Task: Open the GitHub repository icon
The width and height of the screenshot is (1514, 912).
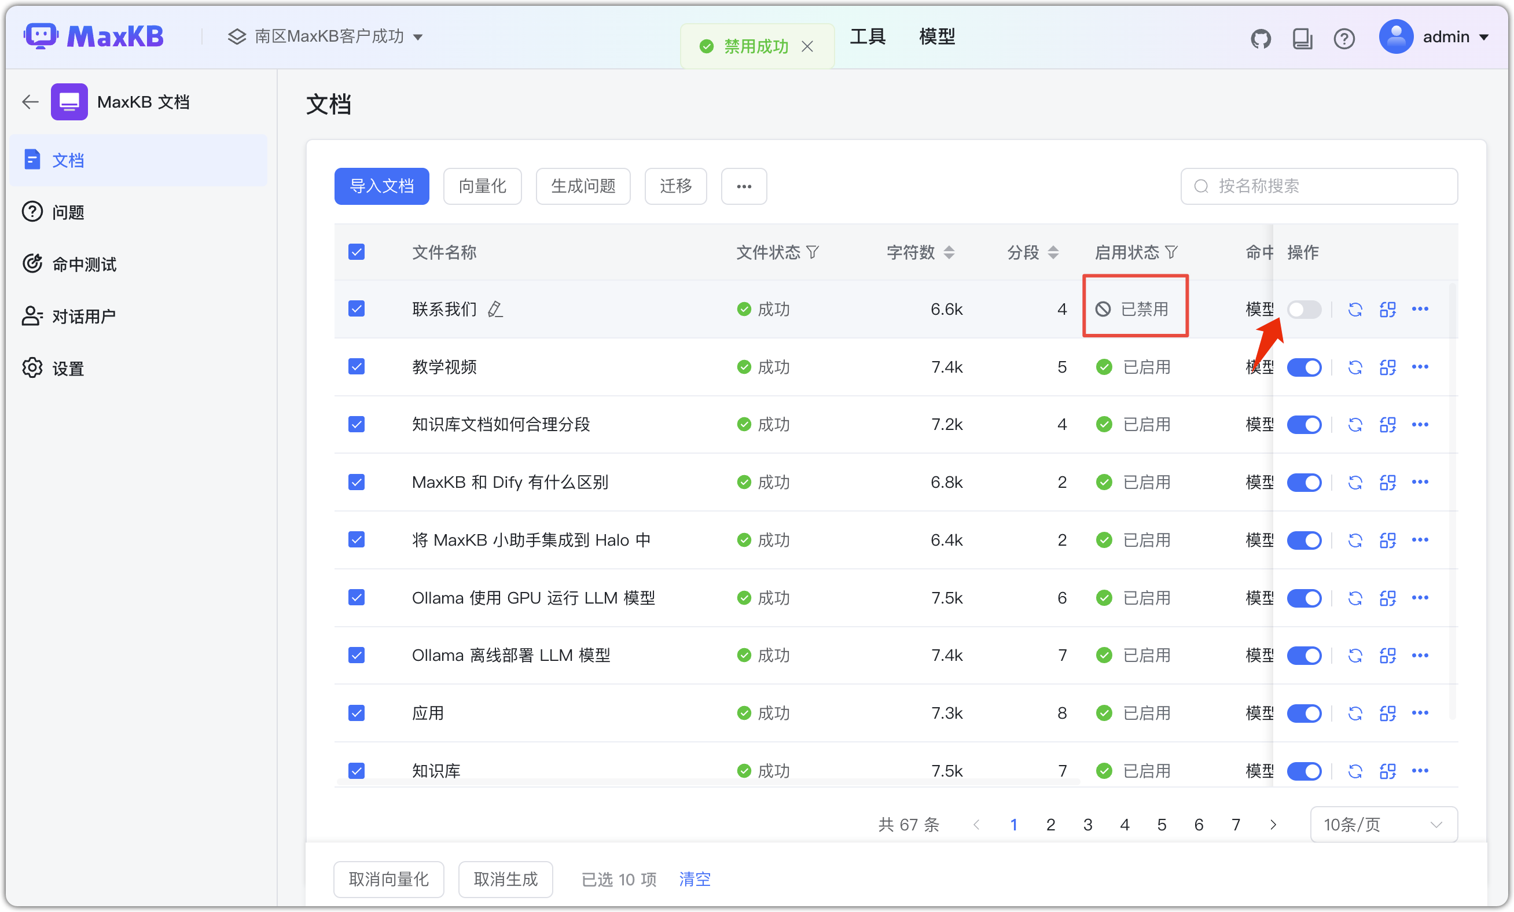Action: [x=1261, y=39]
